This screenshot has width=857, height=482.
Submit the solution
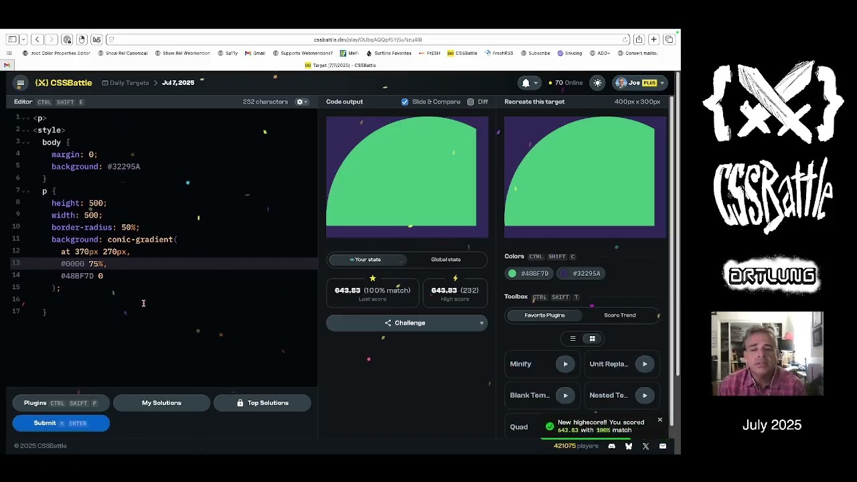pos(61,423)
